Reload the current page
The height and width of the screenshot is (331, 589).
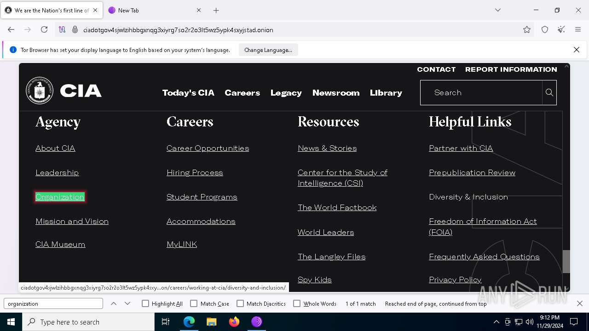(44, 30)
